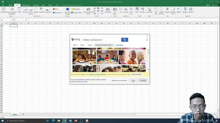Dismiss the yellow license notice

point(148,74)
